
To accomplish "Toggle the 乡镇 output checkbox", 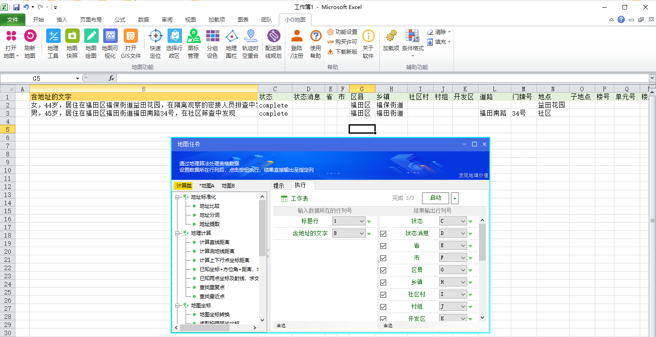I will [383, 282].
